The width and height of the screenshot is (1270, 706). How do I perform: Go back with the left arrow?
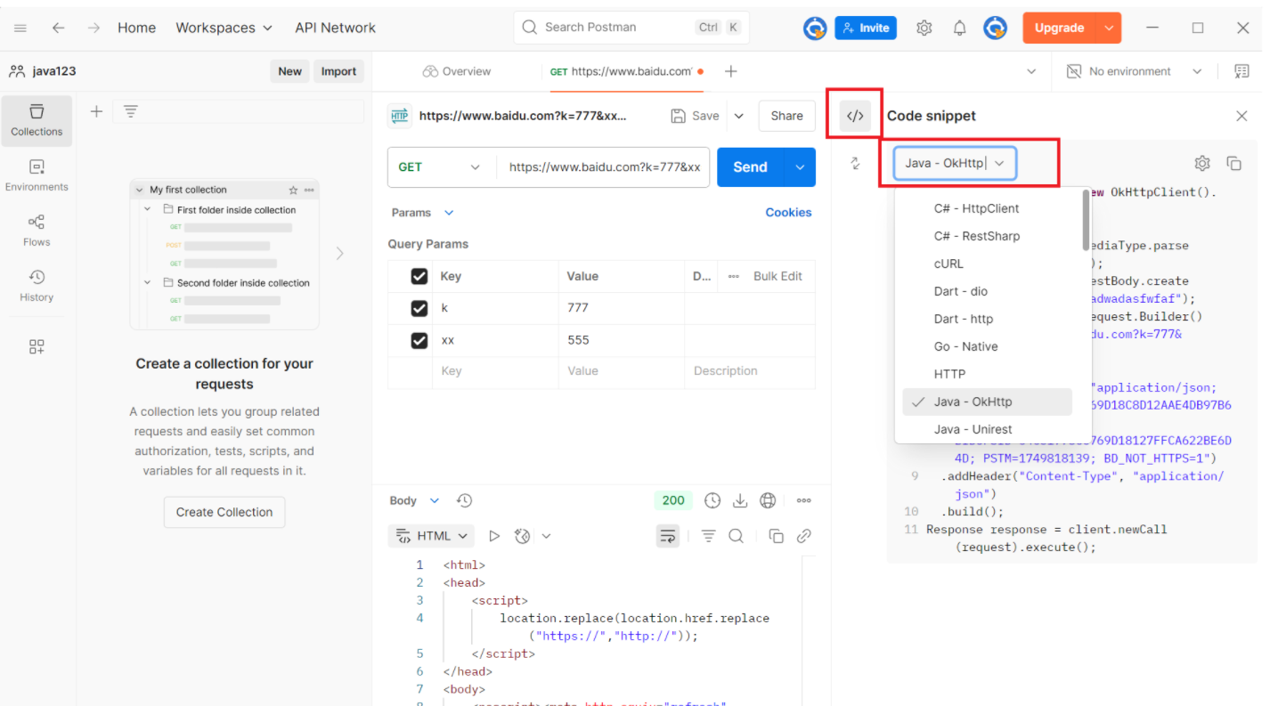click(x=59, y=28)
